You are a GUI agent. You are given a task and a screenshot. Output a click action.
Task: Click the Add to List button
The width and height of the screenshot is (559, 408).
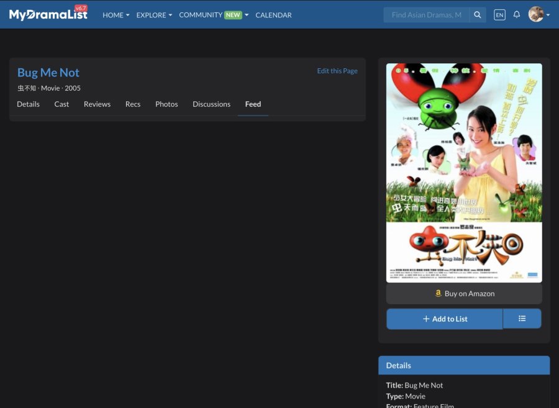coord(445,319)
